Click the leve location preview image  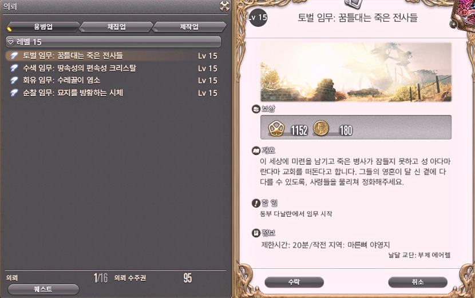point(356,72)
